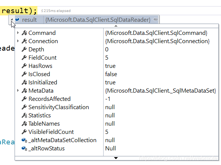221x165 pixels.
Task: Select the HasRows property row
Action: pos(117,66)
